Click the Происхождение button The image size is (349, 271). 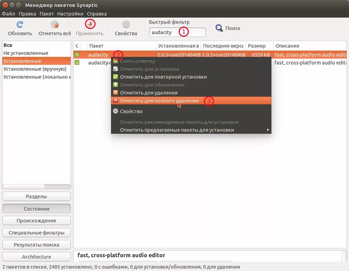37,221
